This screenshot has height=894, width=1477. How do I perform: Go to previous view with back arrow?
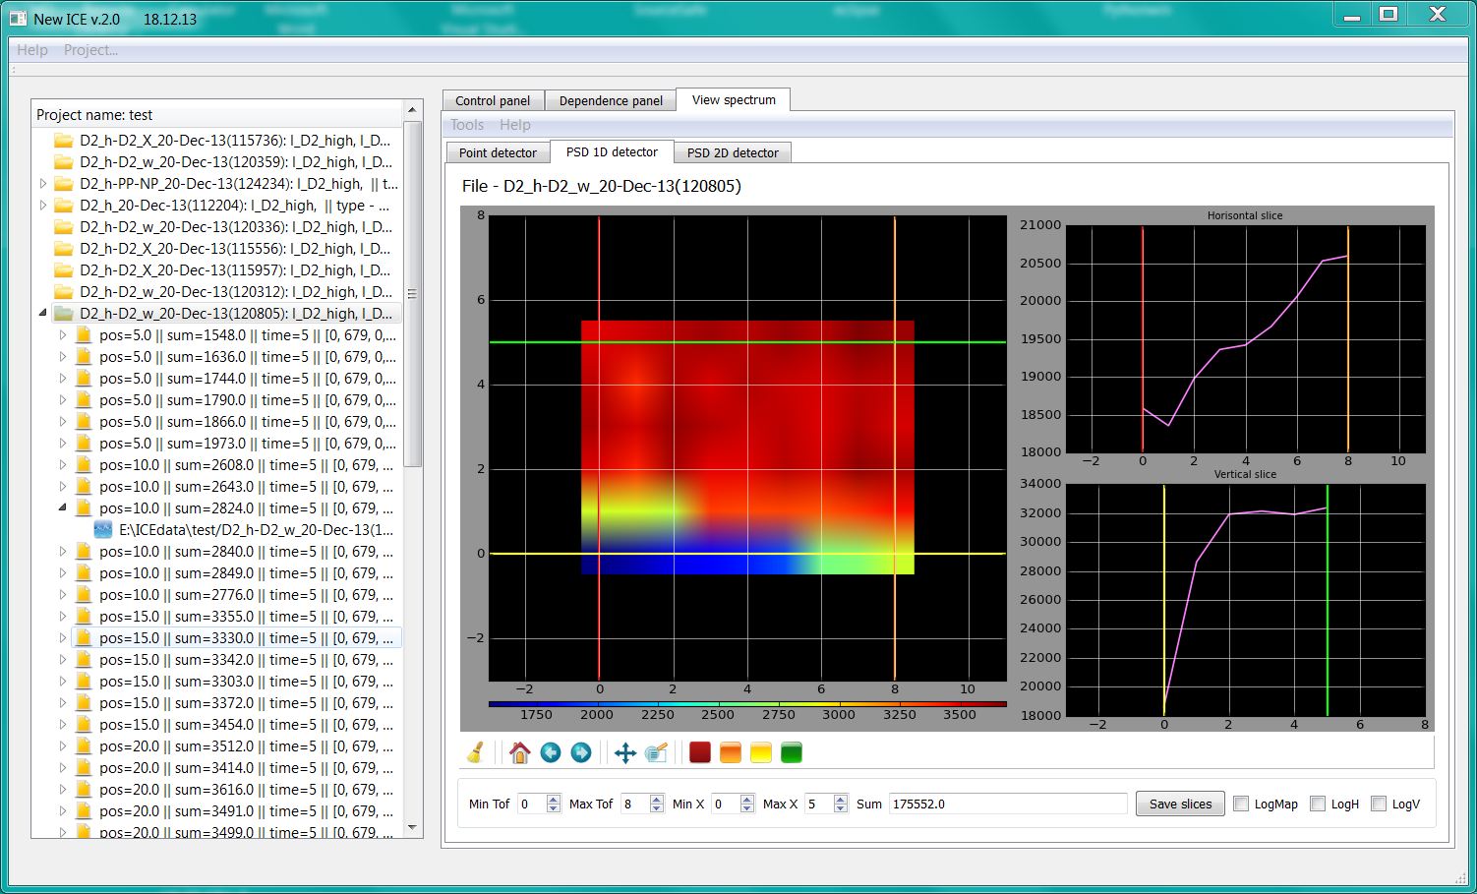click(551, 753)
